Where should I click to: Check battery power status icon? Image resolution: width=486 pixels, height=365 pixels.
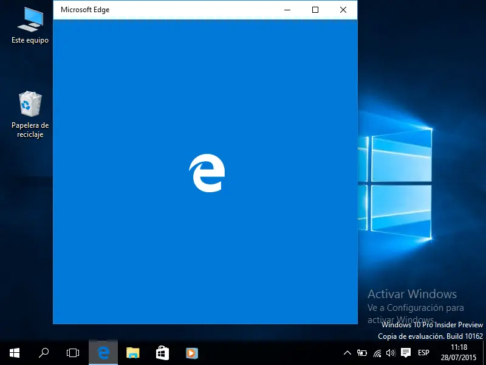pos(361,353)
